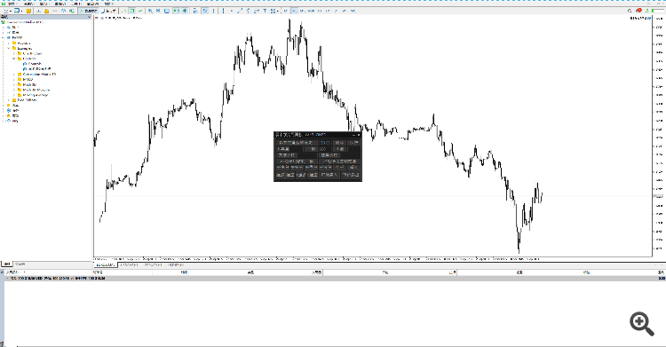The image size is (666, 347).
Task: Expand the Correlation Matrix 3D folder
Action: pyautogui.click(x=13, y=75)
